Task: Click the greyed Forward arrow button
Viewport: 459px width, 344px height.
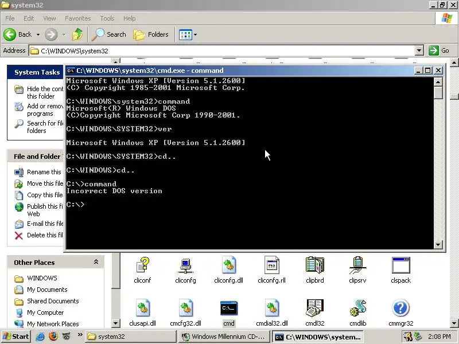Action: click(x=51, y=34)
